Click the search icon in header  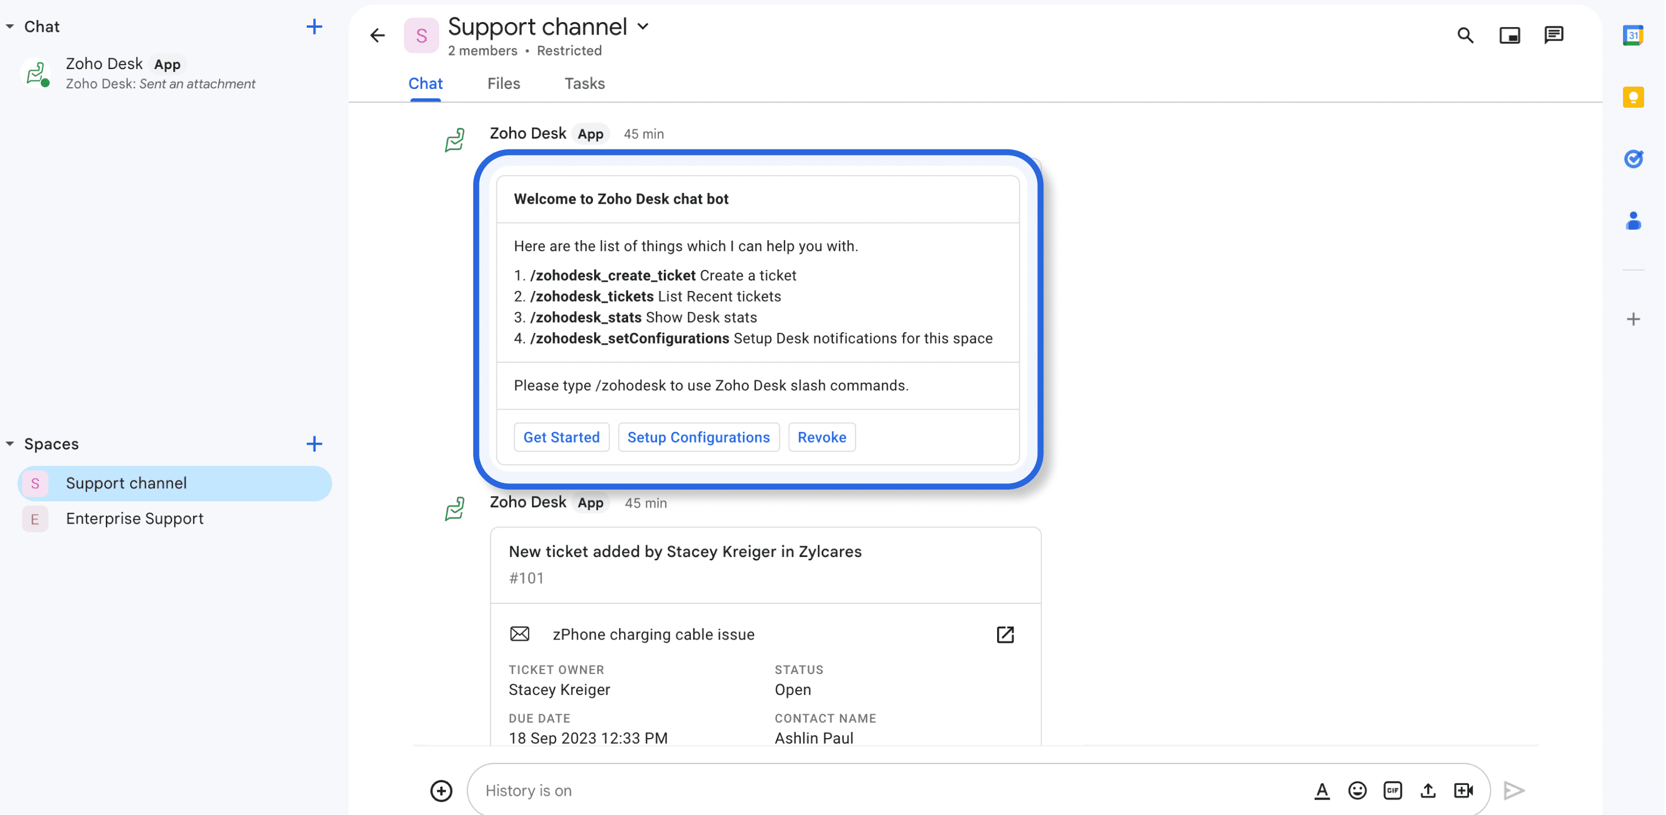point(1465,35)
